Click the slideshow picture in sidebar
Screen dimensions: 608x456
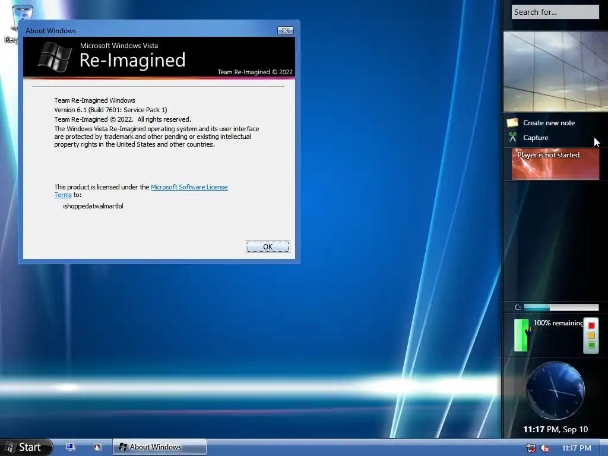555,71
